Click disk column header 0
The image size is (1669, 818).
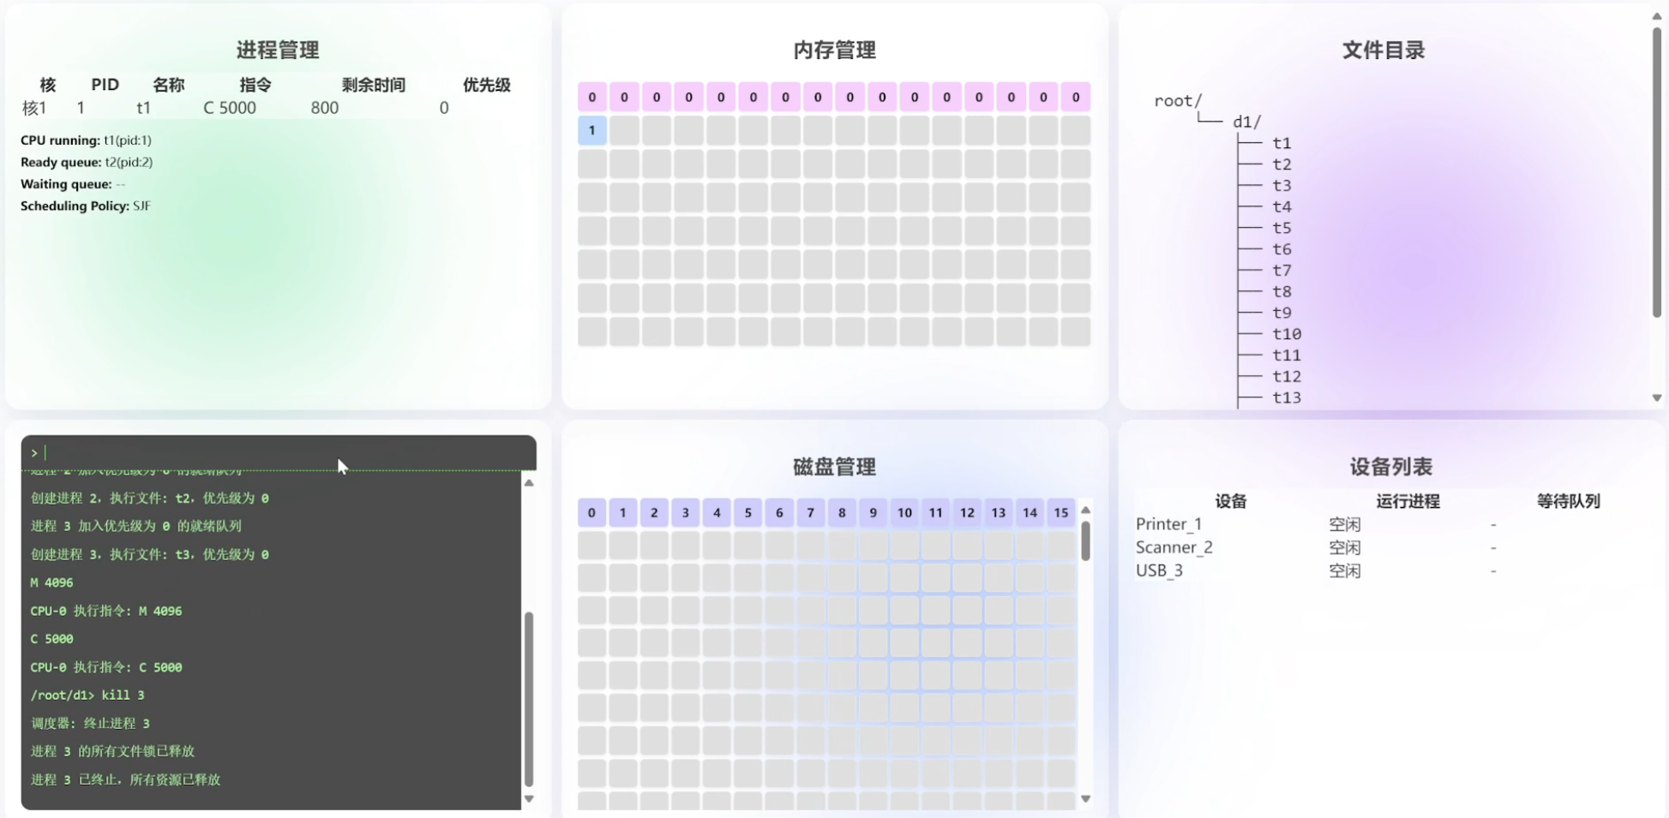click(x=591, y=512)
